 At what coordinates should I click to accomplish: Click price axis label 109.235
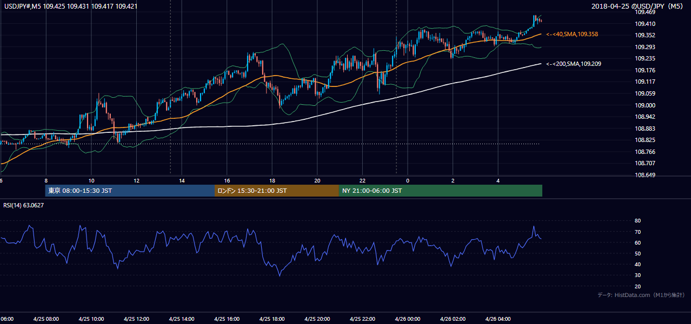coord(645,58)
